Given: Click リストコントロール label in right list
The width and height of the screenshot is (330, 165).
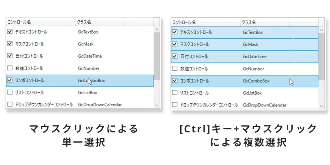Looking at the screenshot, I should point(194,93).
